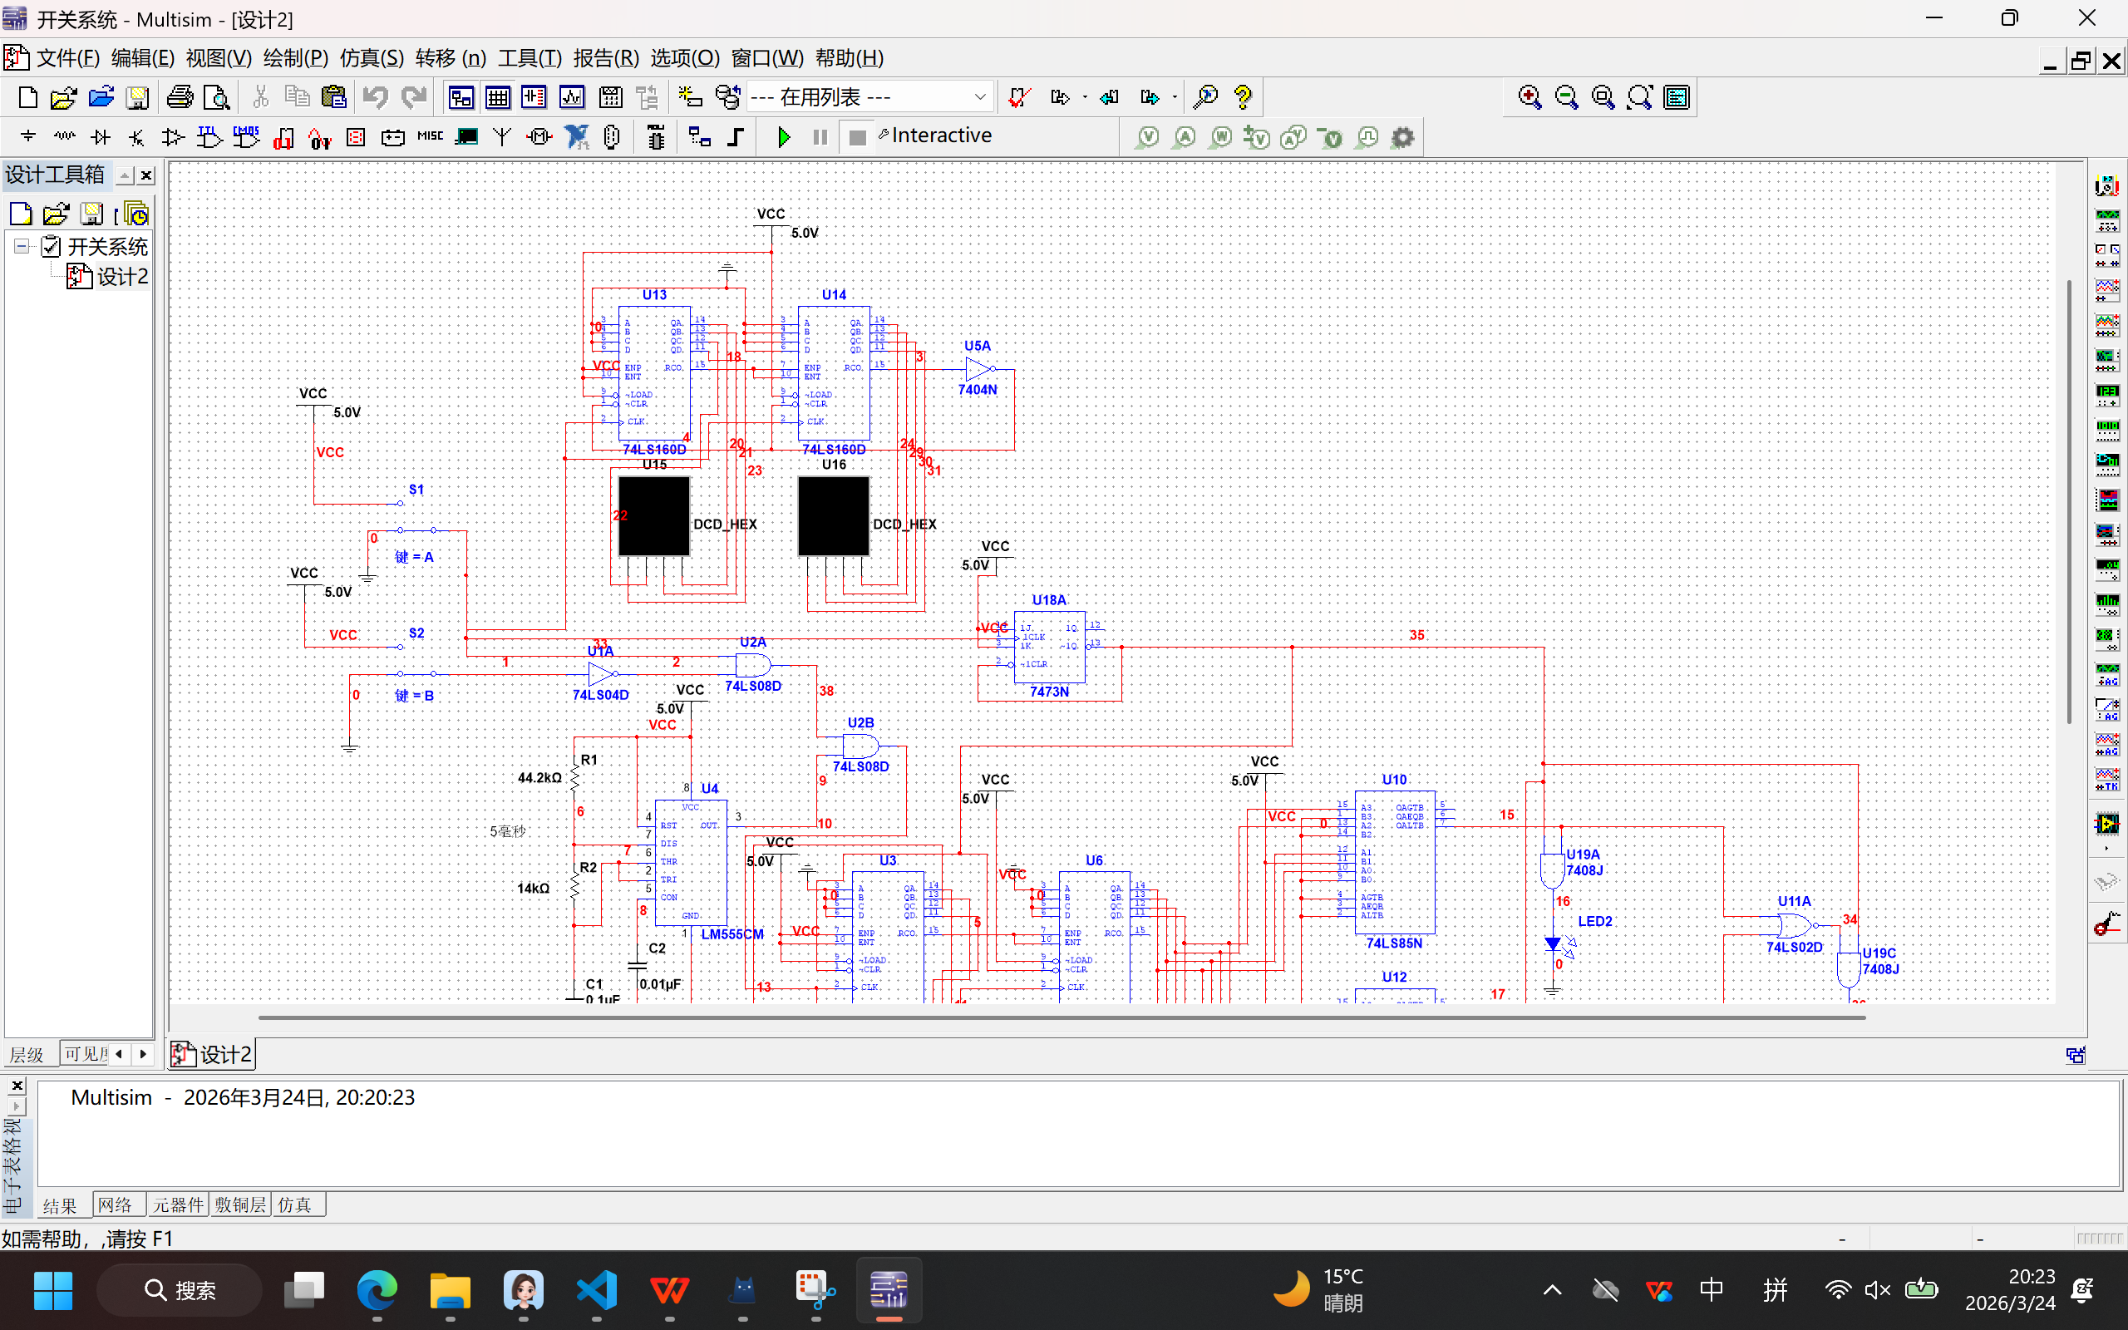2128x1330 pixels.
Task: Click the Electrical Rules Check icon
Action: 1019,96
